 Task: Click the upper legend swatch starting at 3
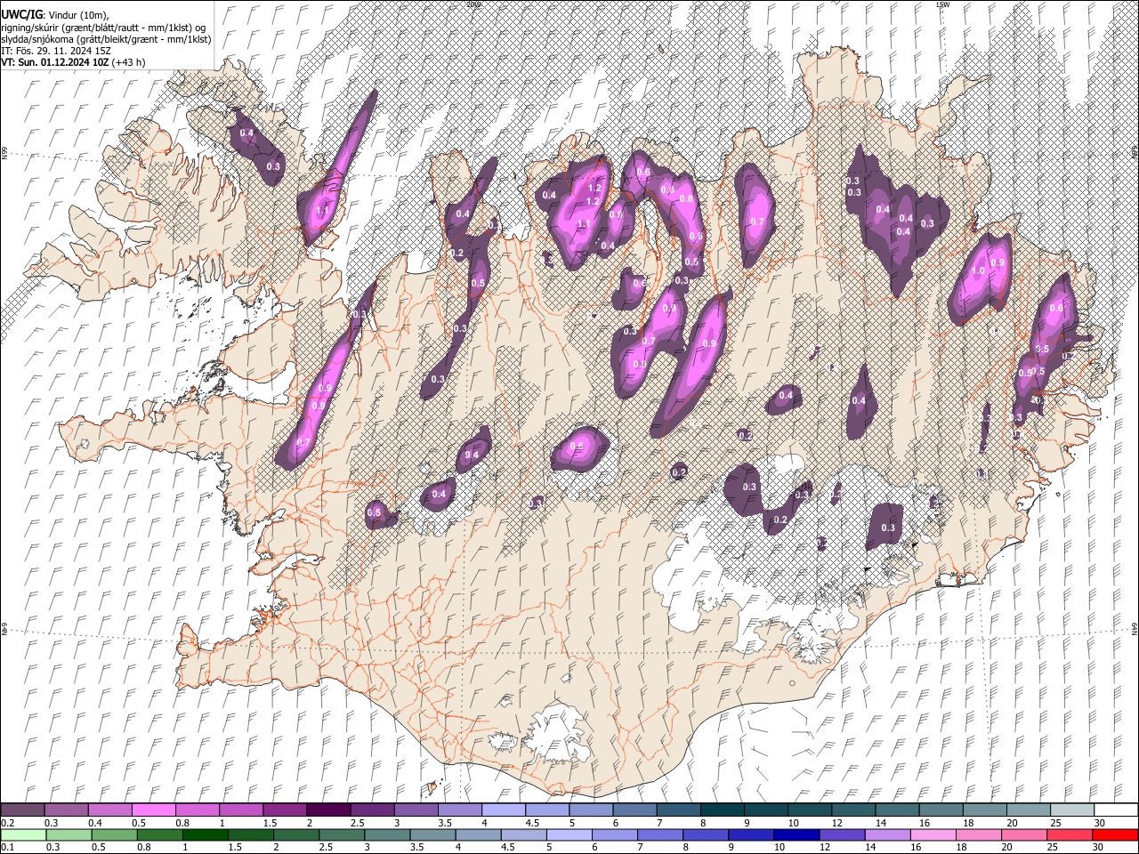click(x=416, y=810)
